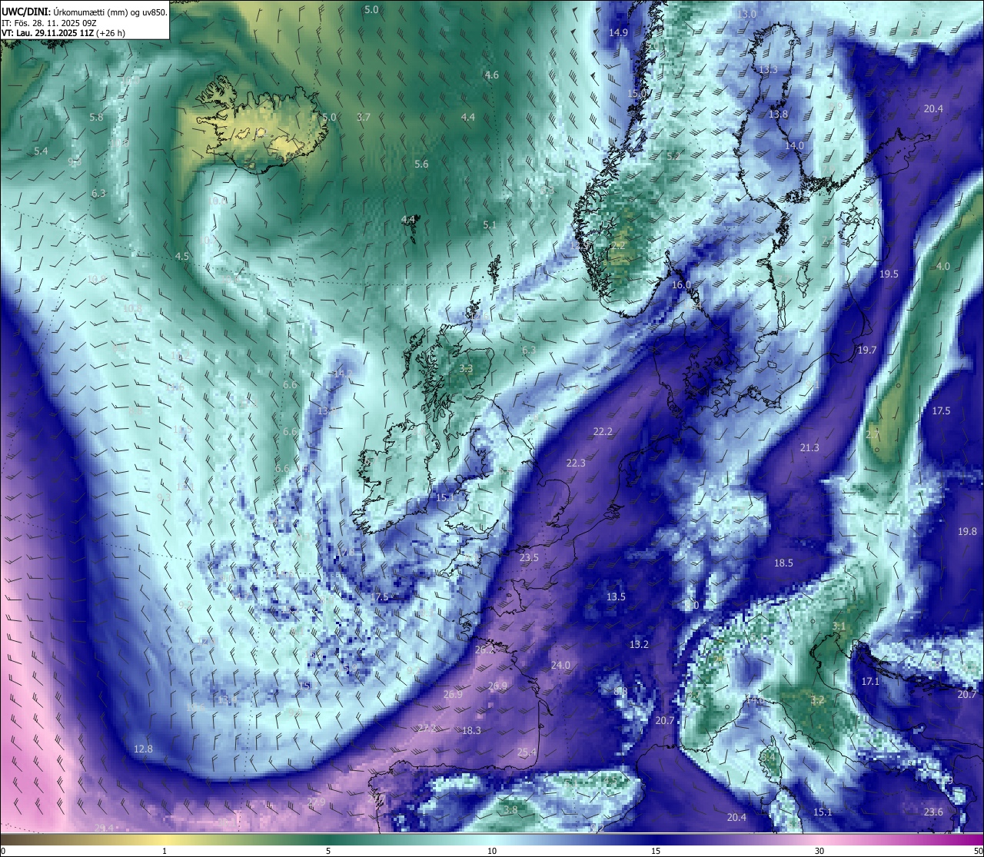Click the 19.5 value on the map
The height and width of the screenshot is (857, 984).
tap(889, 274)
